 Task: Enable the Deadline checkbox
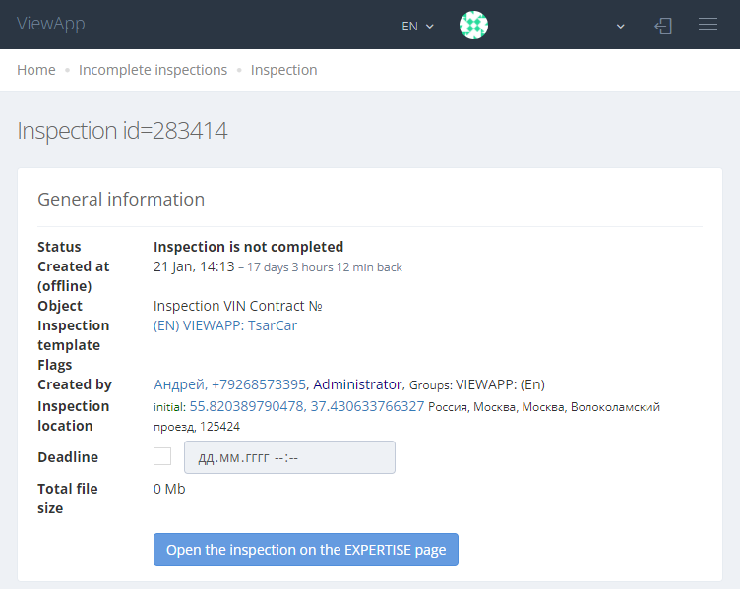click(162, 456)
